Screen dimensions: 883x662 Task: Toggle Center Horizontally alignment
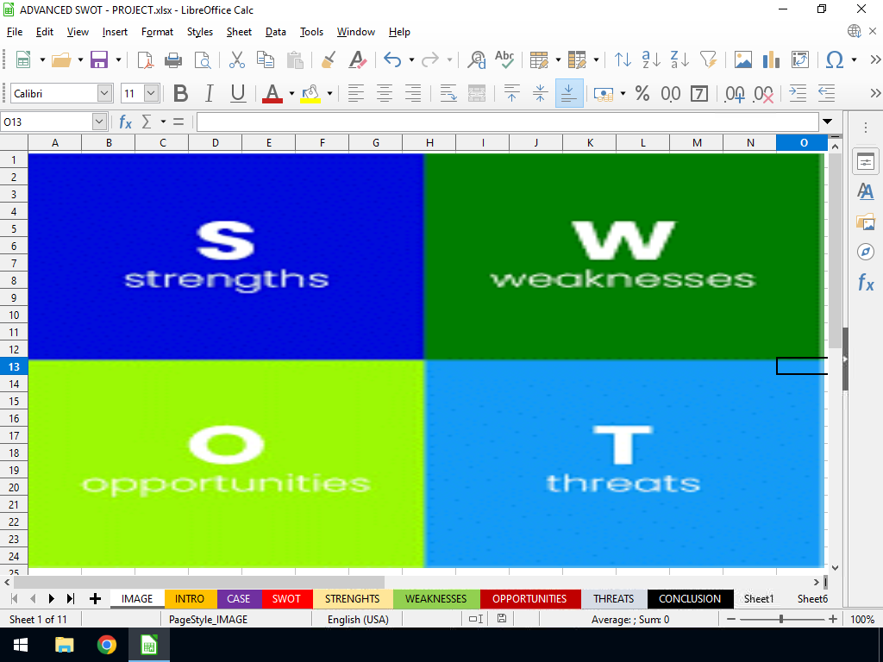[x=385, y=93]
